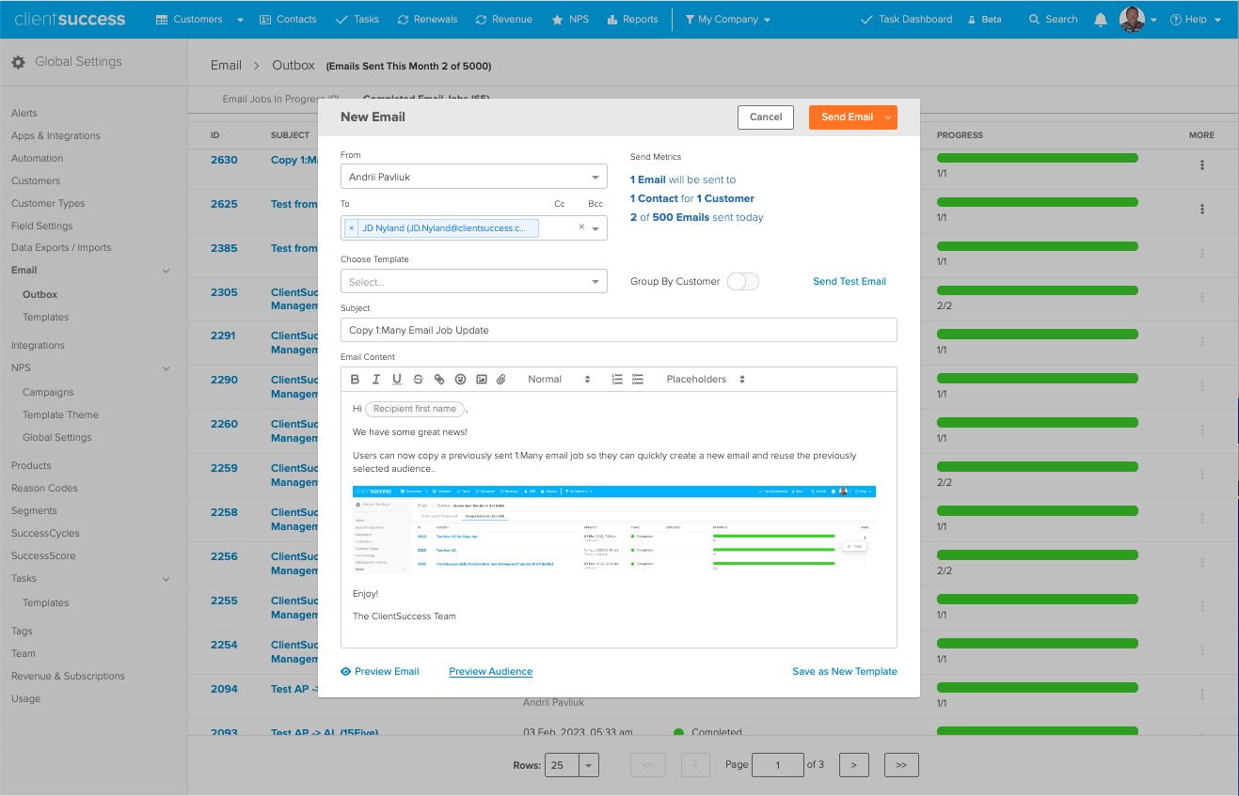Open the emoji picker in editor toolbar
Image resolution: width=1239 pixels, height=796 pixels.
460,380
